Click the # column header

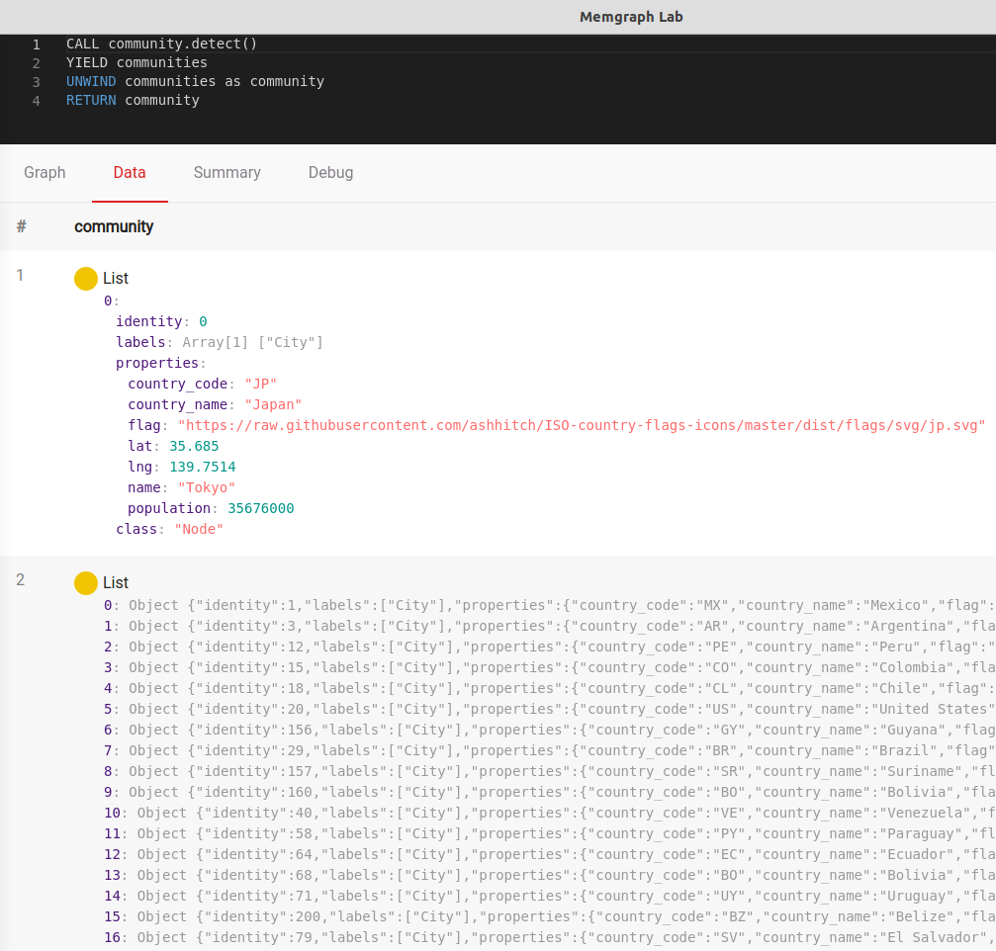coord(21,226)
